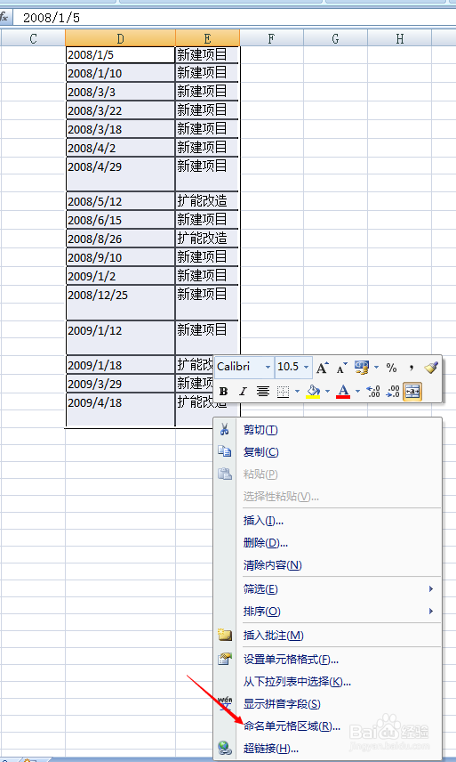Apply comma style formatting
Screen dimensions: 456x762
click(x=412, y=368)
